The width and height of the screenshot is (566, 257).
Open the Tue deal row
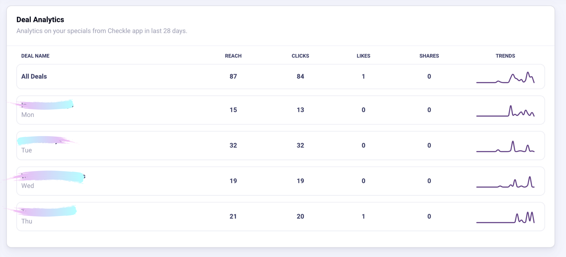pos(281,146)
